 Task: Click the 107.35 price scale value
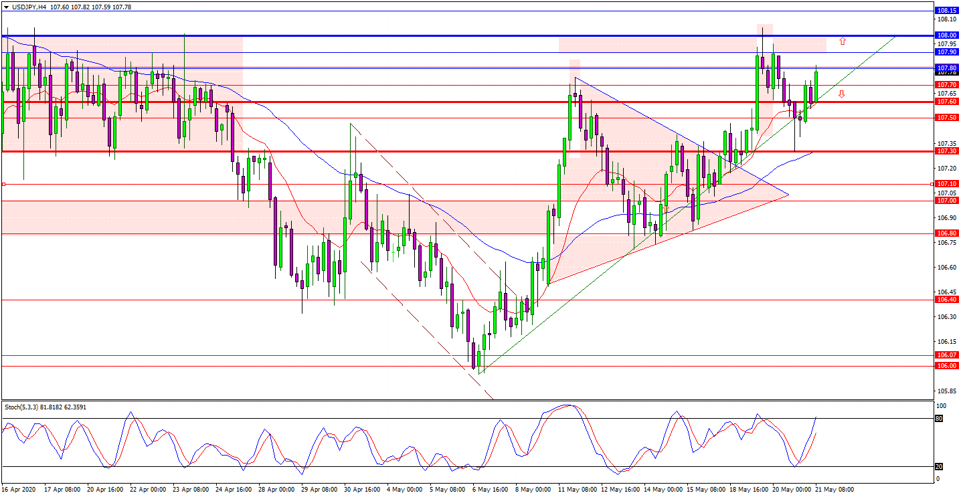click(947, 143)
